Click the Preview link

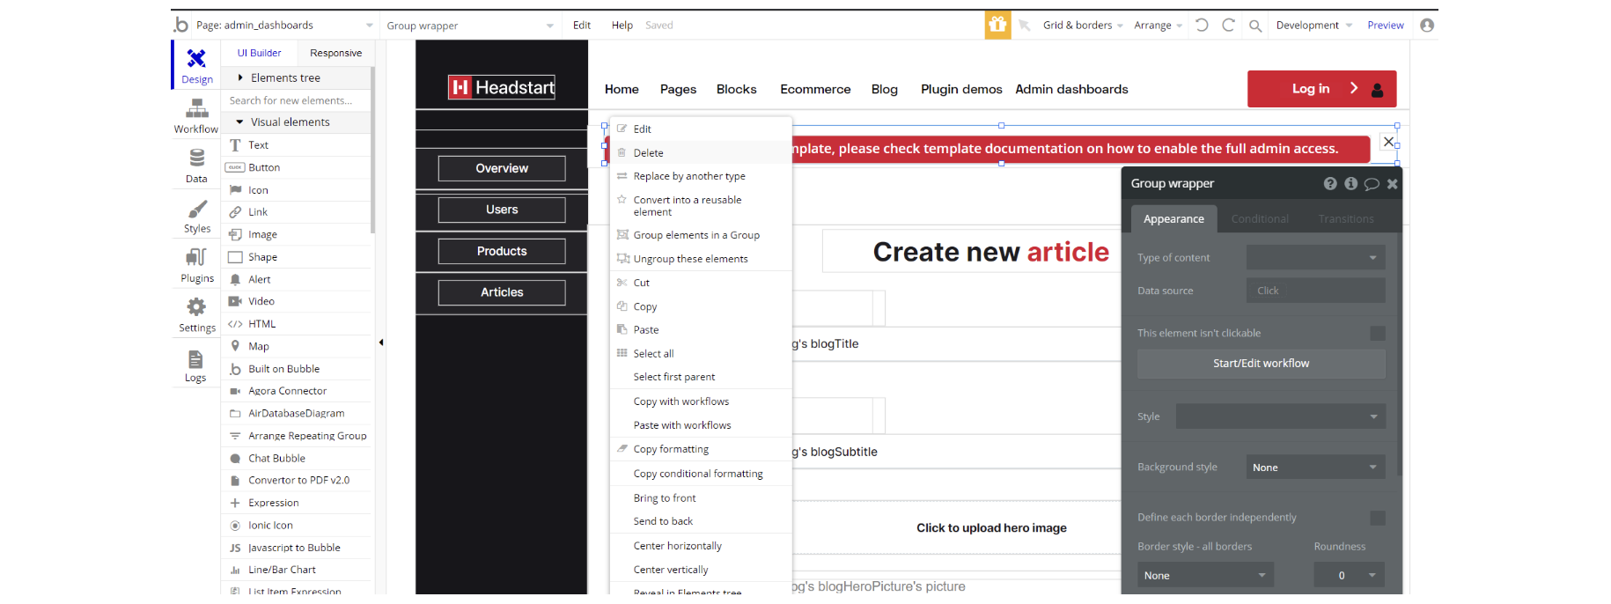tap(1385, 26)
